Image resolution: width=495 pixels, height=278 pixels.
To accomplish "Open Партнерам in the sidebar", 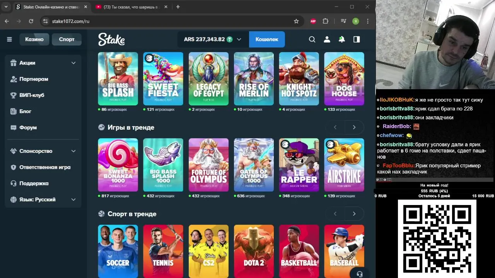I will [43, 79].
